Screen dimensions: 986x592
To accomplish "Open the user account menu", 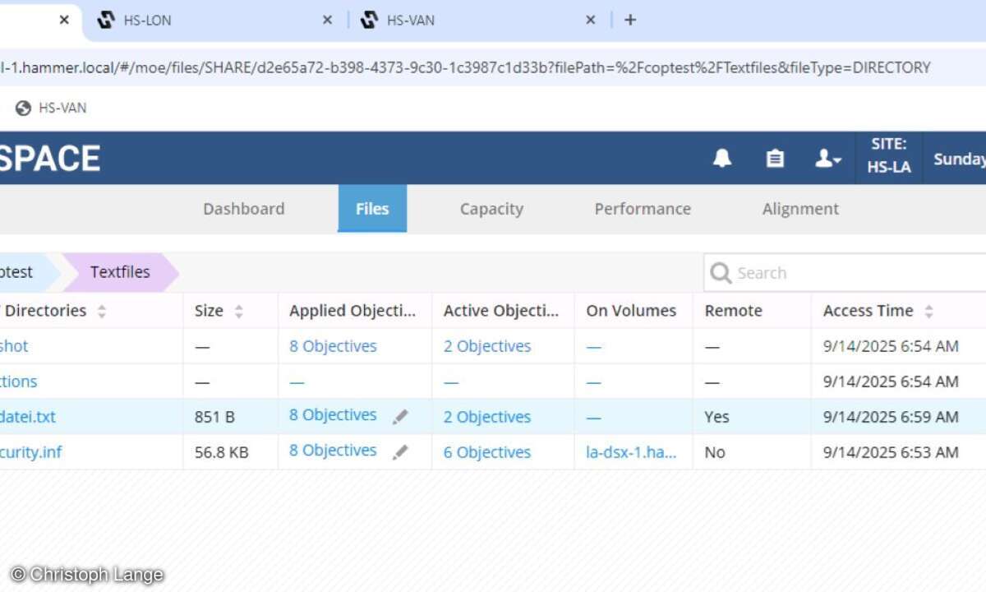I will pos(827,159).
